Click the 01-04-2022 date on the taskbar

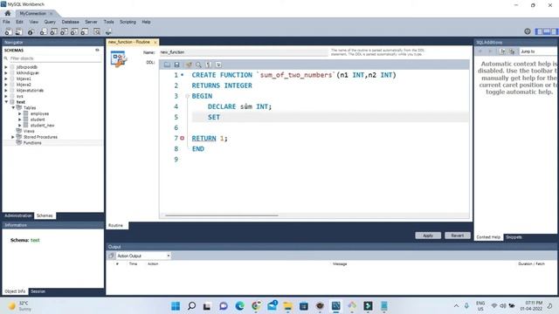coord(531,309)
